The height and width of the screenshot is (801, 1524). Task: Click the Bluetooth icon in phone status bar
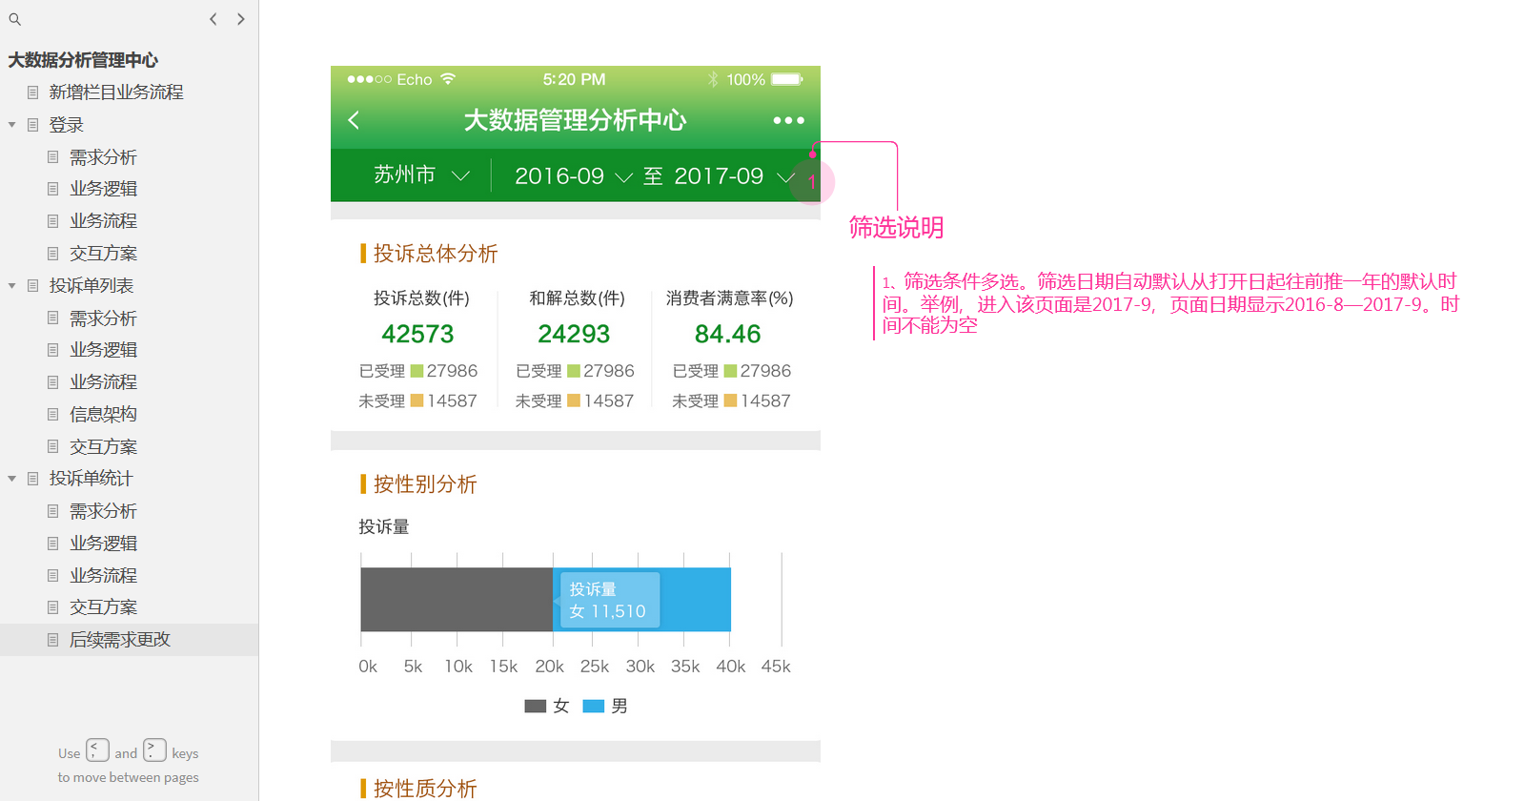point(713,79)
